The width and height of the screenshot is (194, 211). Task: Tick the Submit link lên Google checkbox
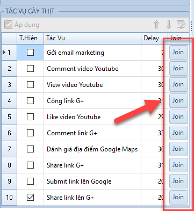point(30,181)
